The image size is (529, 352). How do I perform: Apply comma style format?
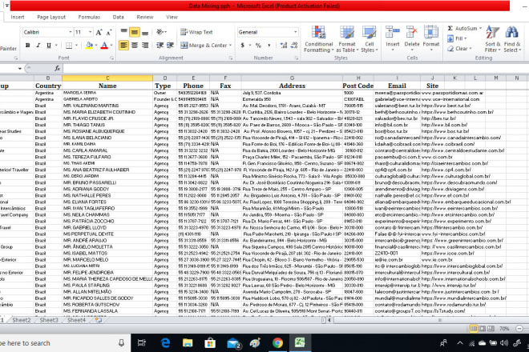pos(269,45)
